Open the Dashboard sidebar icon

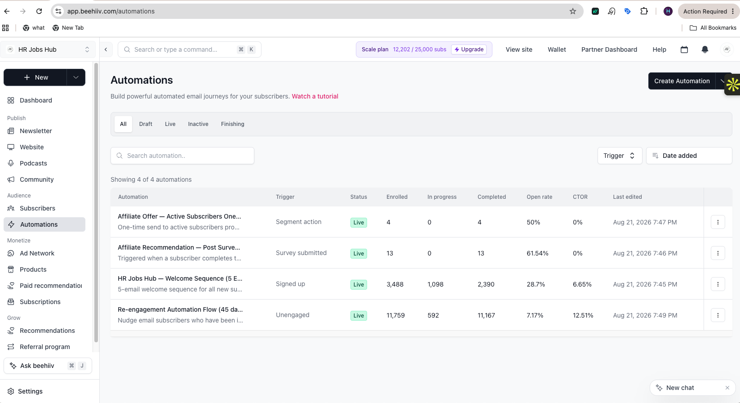click(x=11, y=100)
